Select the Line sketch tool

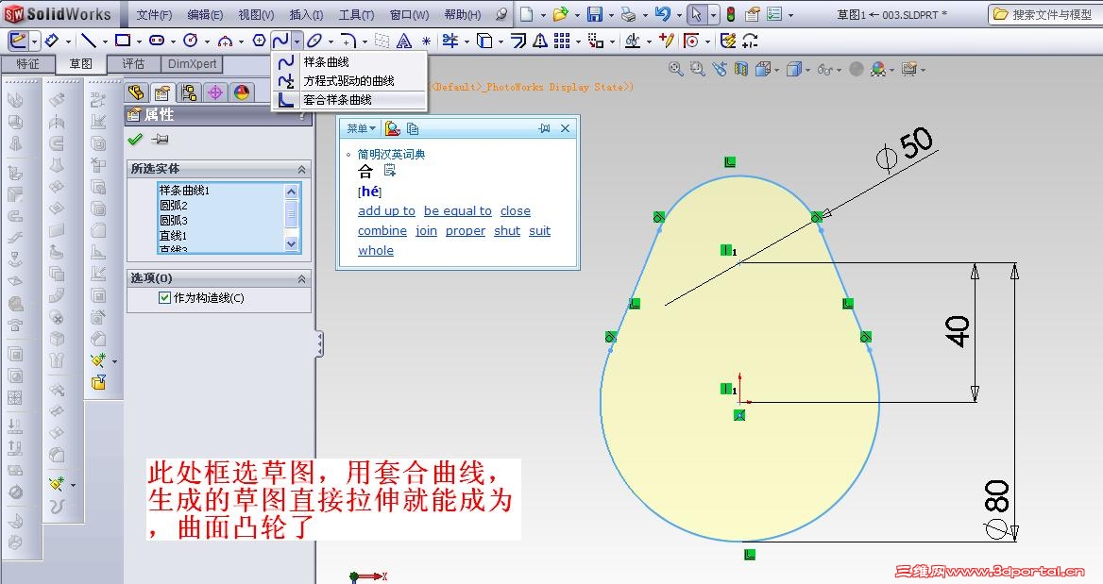(x=88, y=41)
